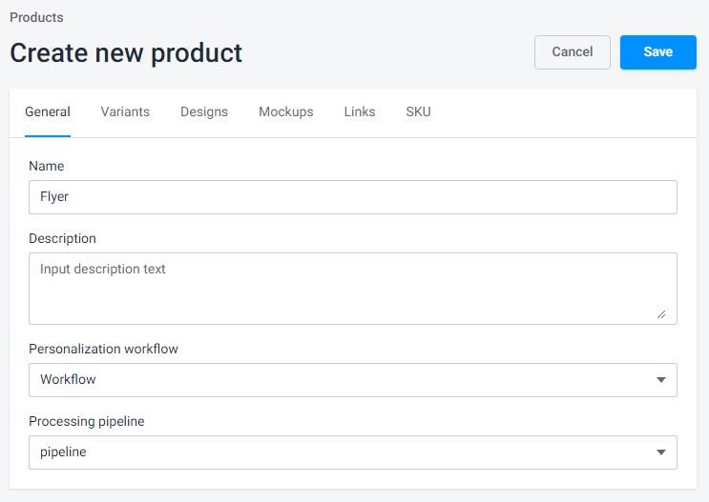Expand the Personalization workflow dropdown arrow
This screenshot has width=709, height=502.
pyautogui.click(x=661, y=380)
